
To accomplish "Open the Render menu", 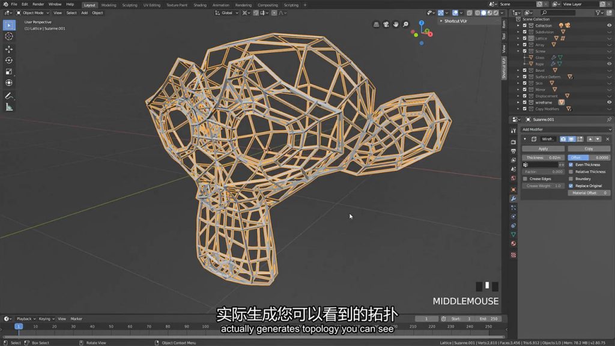I will click(38, 4).
